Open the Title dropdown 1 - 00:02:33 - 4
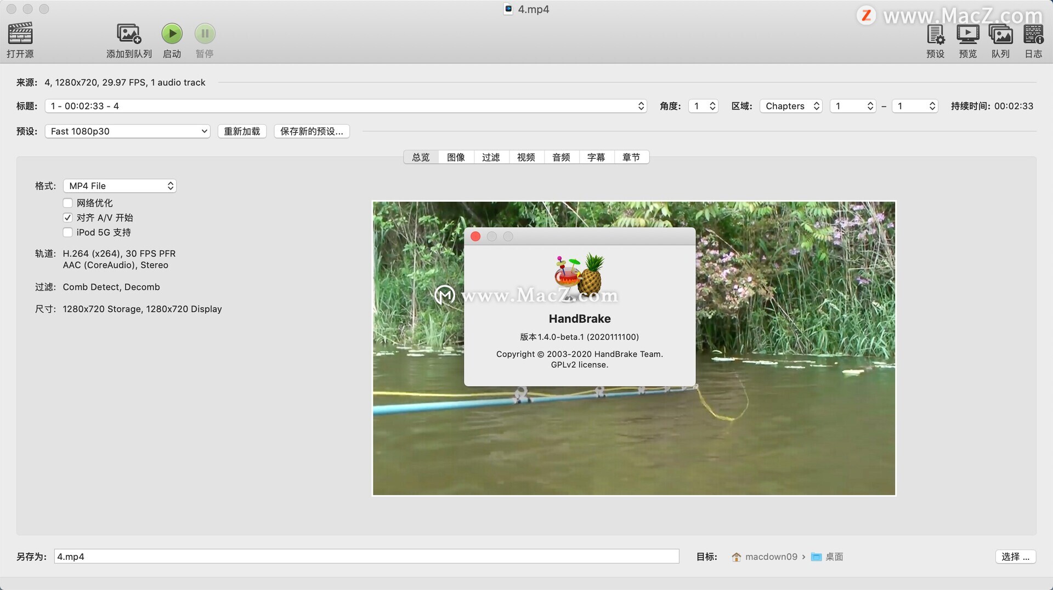The width and height of the screenshot is (1053, 590). pos(346,106)
